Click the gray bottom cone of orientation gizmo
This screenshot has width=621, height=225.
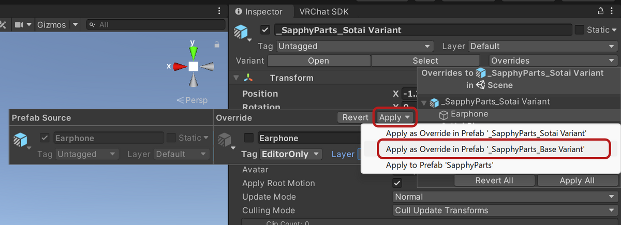point(193,80)
